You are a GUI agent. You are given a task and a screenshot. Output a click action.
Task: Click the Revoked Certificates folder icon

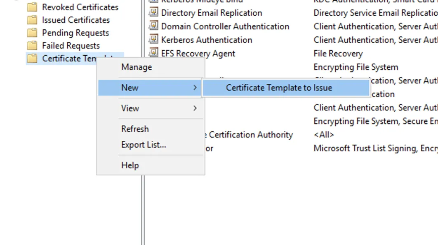point(31,7)
